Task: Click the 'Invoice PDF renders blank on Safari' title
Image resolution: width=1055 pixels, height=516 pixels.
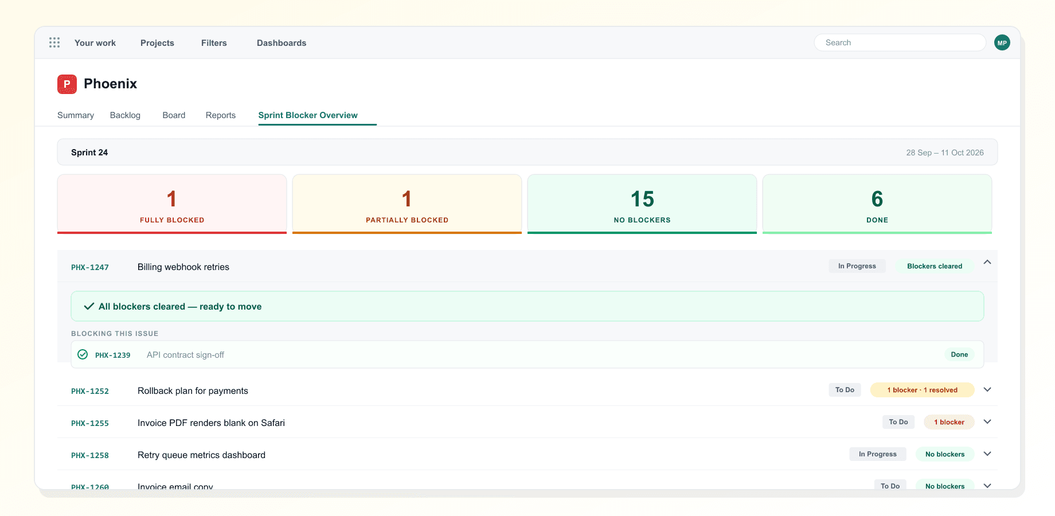Action: coord(211,423)
